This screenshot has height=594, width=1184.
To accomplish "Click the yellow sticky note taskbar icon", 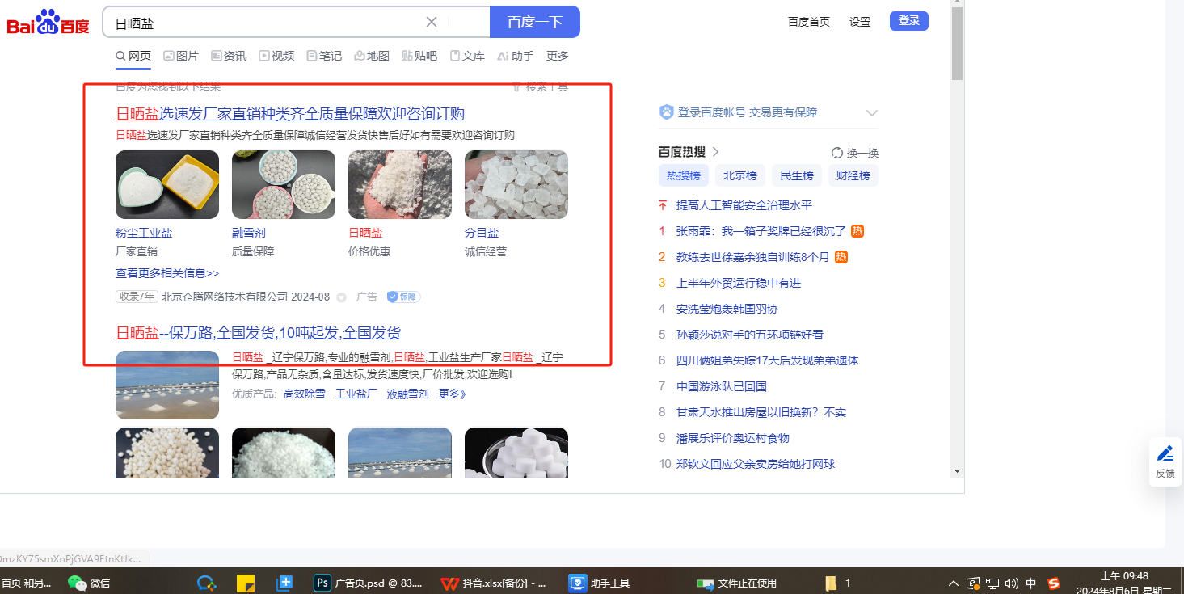I will 246,583.
